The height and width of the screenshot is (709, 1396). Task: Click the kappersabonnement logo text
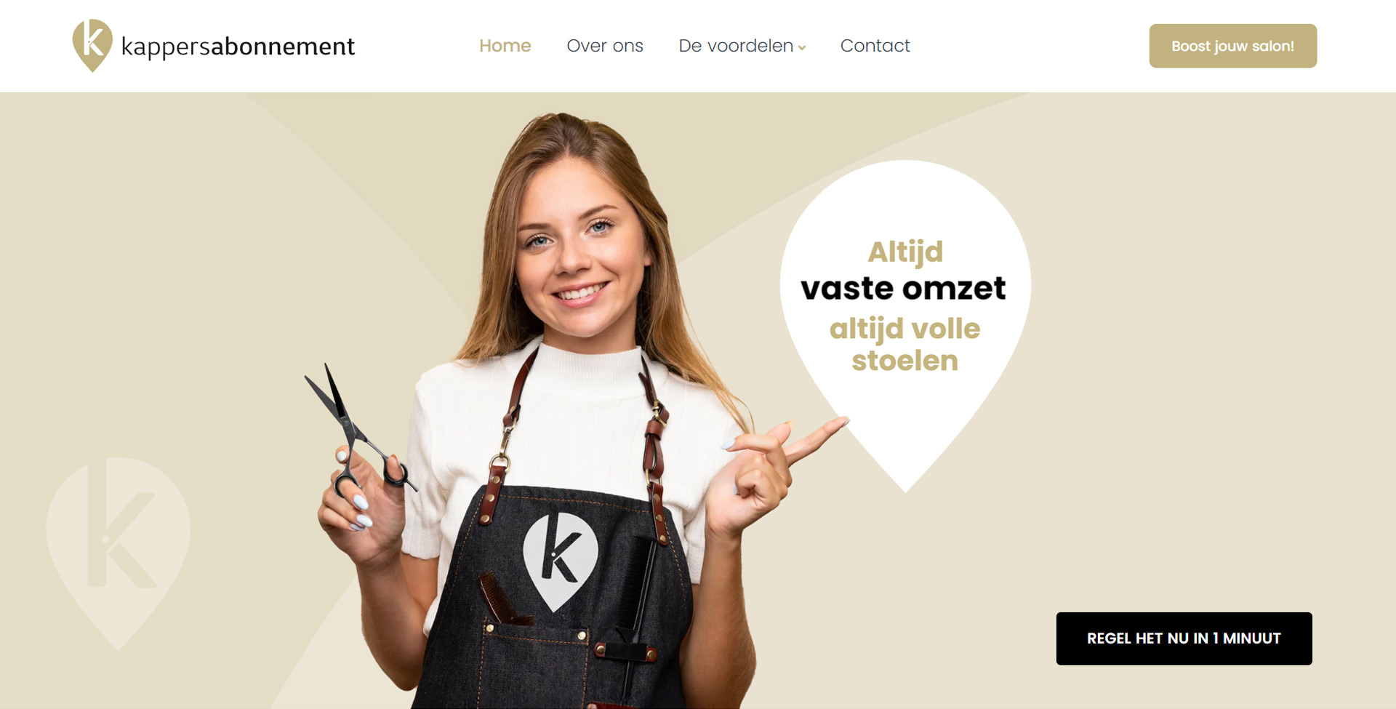click(238, 47)
